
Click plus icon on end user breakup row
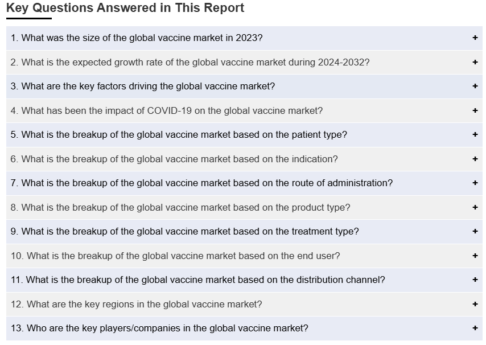(475, 256)
